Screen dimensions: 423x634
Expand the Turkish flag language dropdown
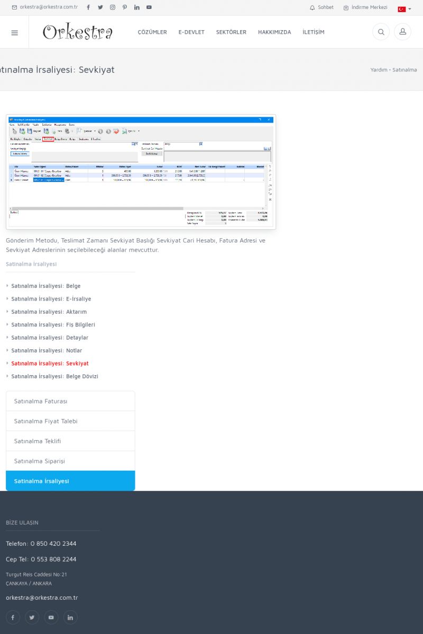pyautogui.click(x=404, y=9)
